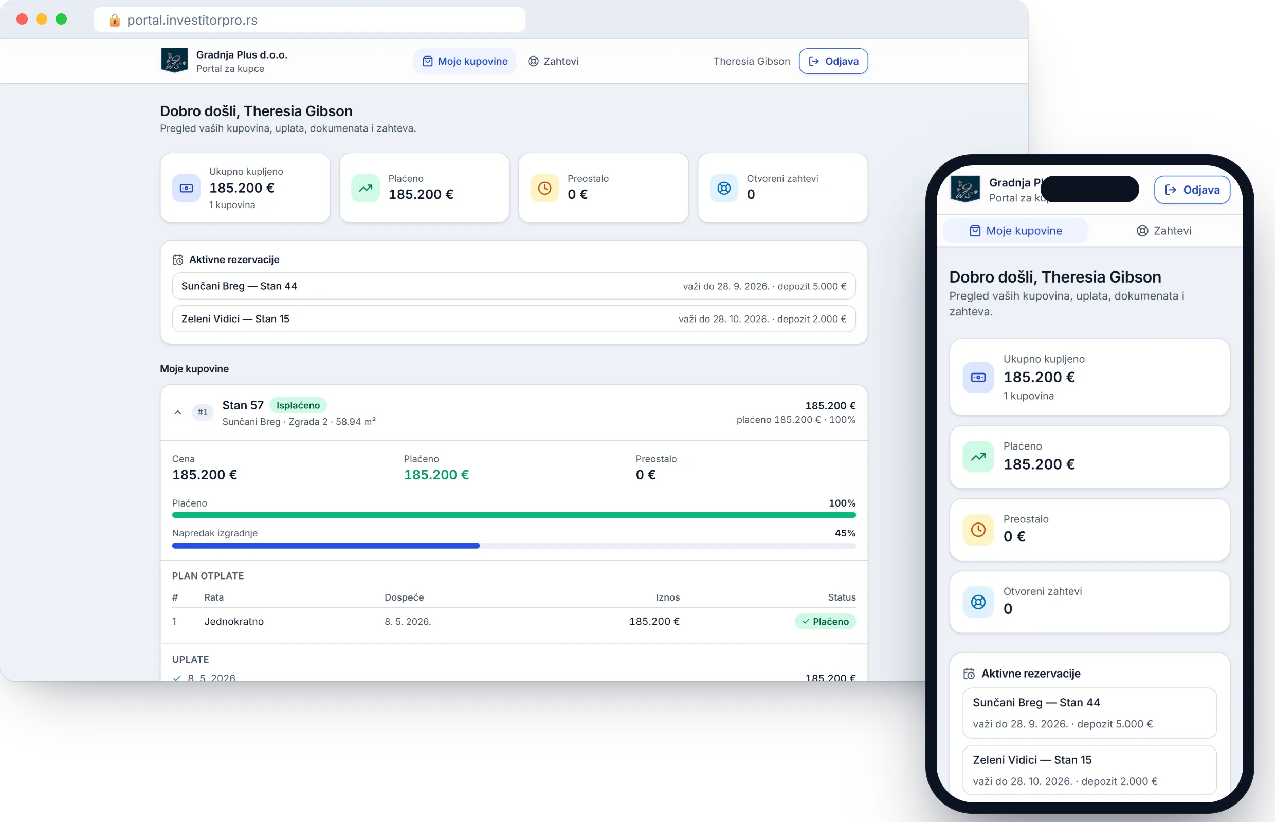The height and width of the screenshot is (822, 1275).
Task: Open Sunčani Breg — Stan 44 reservation on desktop
Action: coord(514,286)
